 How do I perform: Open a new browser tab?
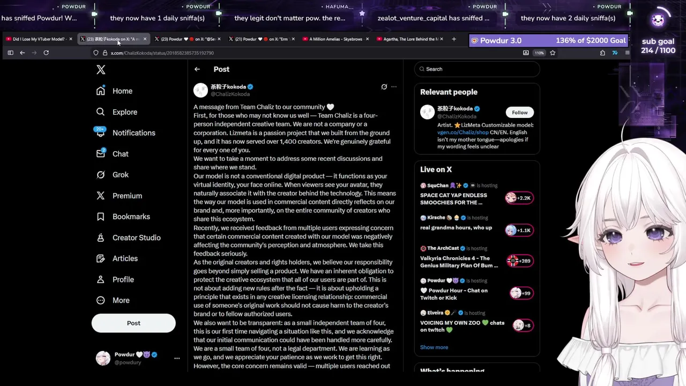click(x=454, y=39)
